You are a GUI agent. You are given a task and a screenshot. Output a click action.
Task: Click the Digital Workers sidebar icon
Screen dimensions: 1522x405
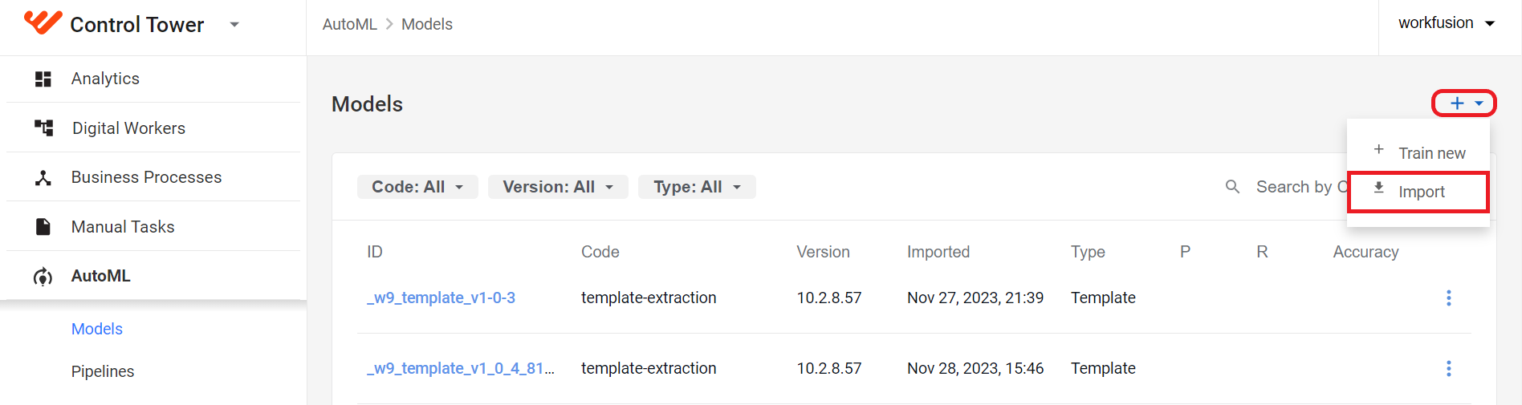pos(43,128)
